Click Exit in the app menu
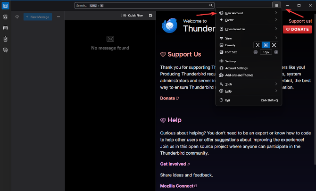 click(x=248, y=100)
